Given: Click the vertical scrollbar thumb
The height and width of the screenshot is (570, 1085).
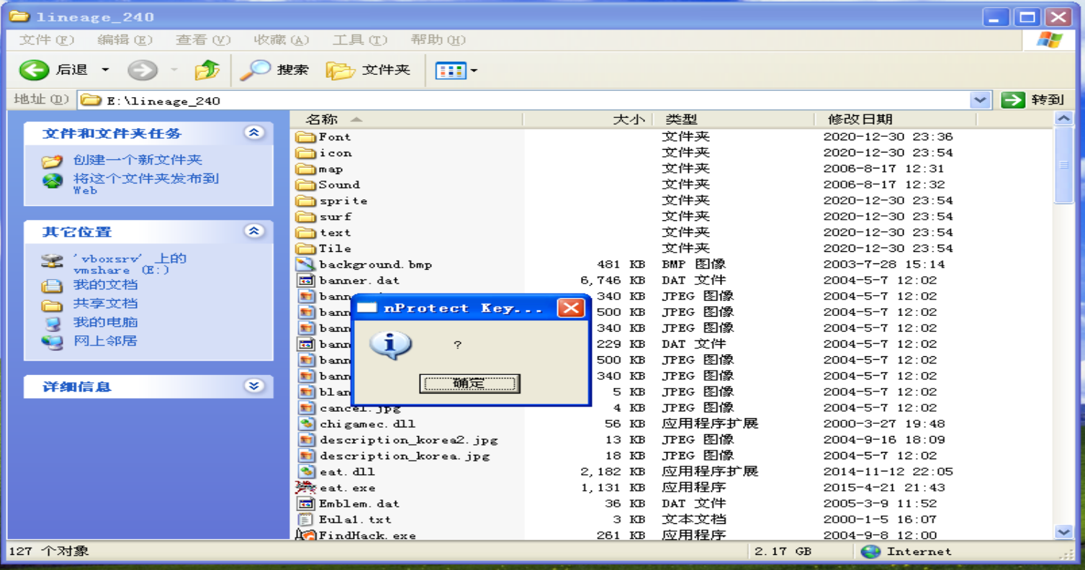Looking at the screenshot, I should 1063,166.
